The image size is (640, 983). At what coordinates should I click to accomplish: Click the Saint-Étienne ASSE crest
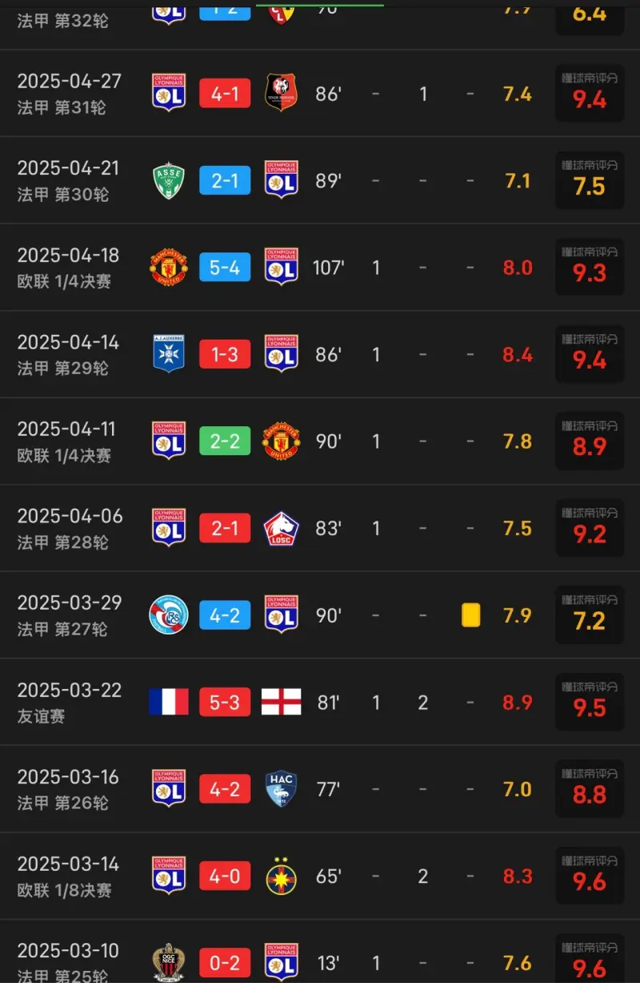(x=169, y=180)
